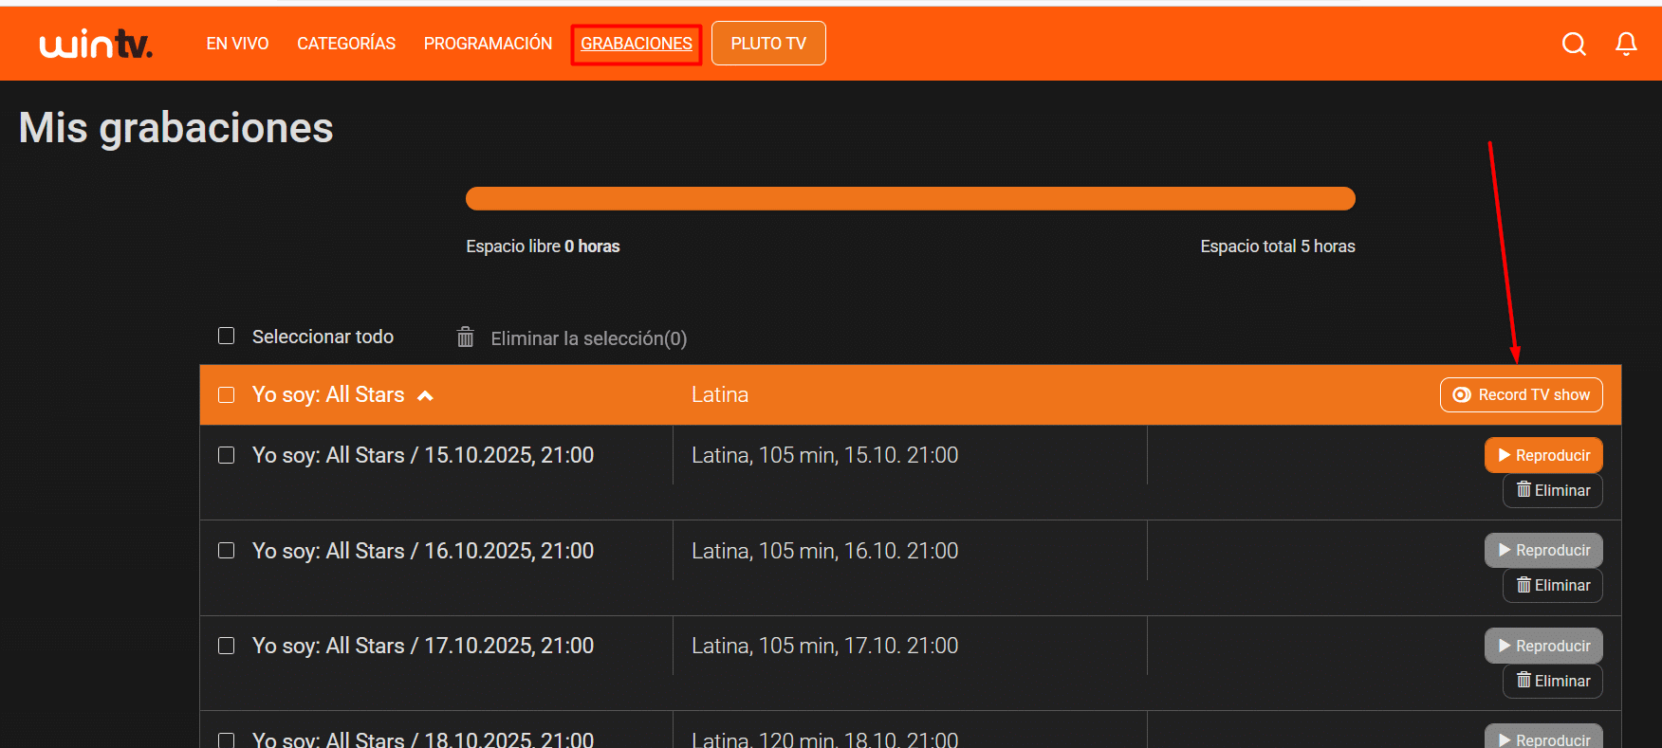Play the 15.10.2025 recording with Reproducir
Viewport: 1662px width, 748px height.
pos(1543,455)
